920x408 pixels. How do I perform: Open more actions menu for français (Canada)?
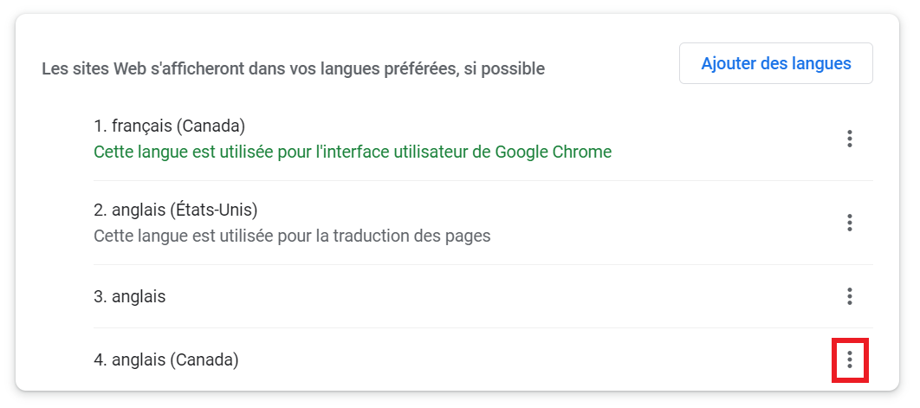coord(850,139)
